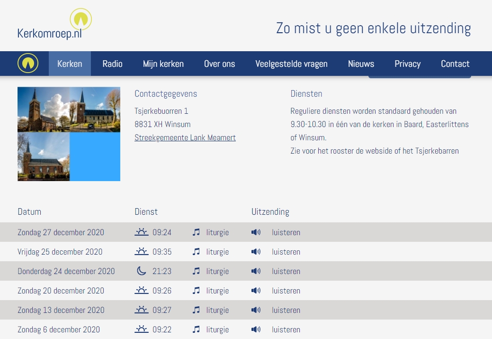This screenshot has width=492, height=339.
Task: Listen to Zondag 6 december broadcast
Action: pos(286,330)
